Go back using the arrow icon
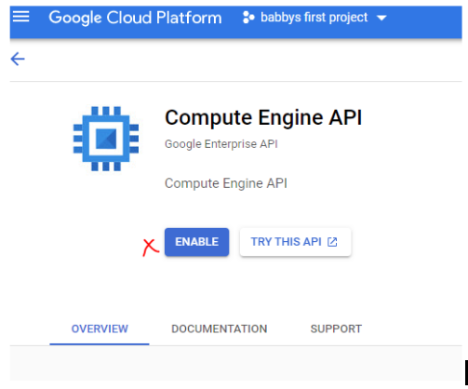Screen dimensions: 468x389 [18, 59]
